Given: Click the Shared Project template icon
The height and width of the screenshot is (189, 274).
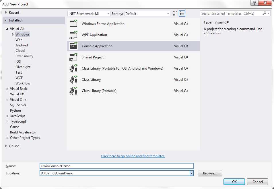Looking at the screenshot, I should point(73,57).
